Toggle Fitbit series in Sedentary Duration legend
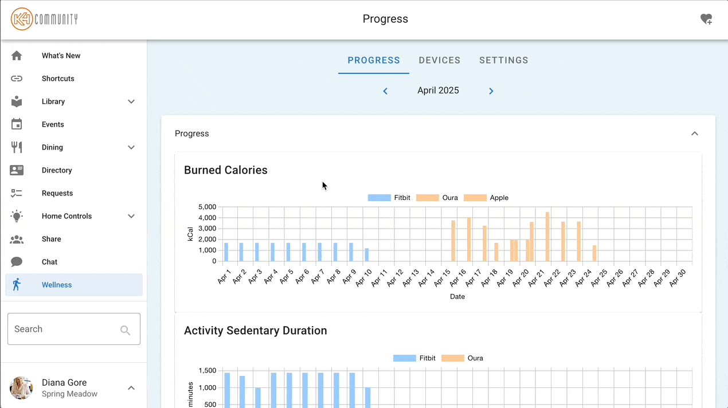Image resolution: width=728 pixels, height=408 pixels. pyautogui.click(x=414, y=358)
